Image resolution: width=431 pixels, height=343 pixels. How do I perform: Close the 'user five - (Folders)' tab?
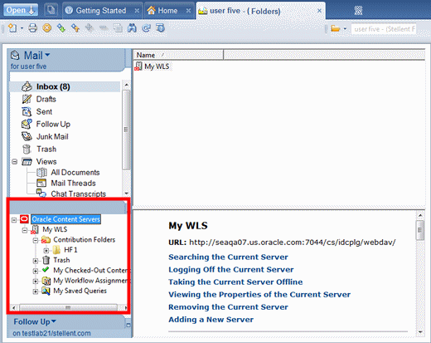pos(319,11)
